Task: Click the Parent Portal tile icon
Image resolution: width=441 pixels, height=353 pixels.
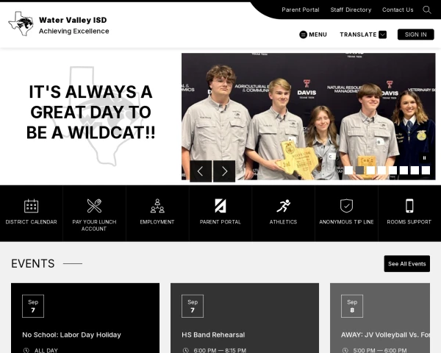Action: coord(220,206)
